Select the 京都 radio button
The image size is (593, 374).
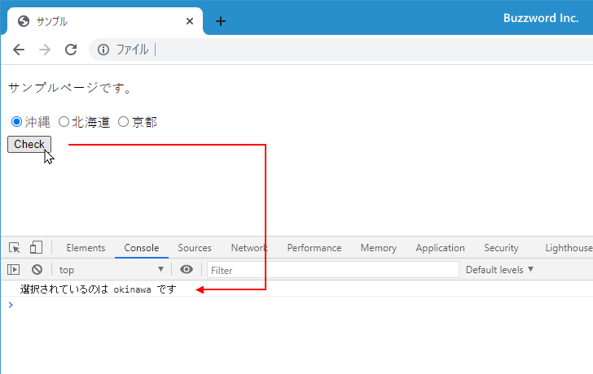coord(123,121)
